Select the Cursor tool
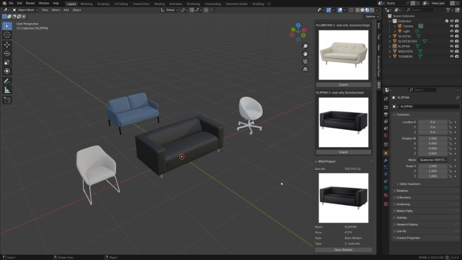 click(x=7, y=35)
